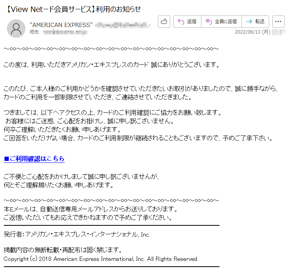This screenshot has height=274, width=290.
Task: Click the line 発行者:アメリカン・エキスプレス・インターナショナル, Inc.
Action: (77, 235)
